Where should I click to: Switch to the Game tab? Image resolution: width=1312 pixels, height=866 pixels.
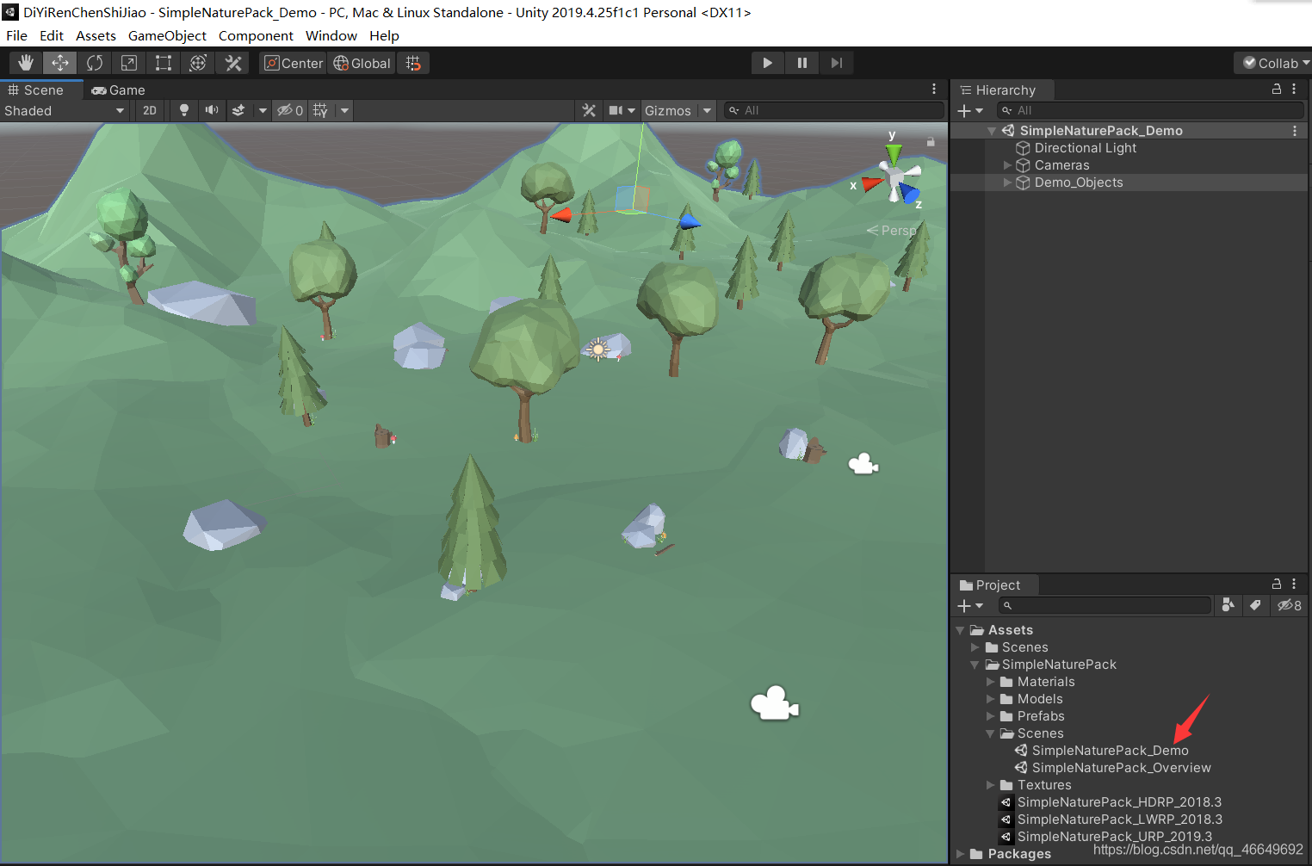coord(119,90)
